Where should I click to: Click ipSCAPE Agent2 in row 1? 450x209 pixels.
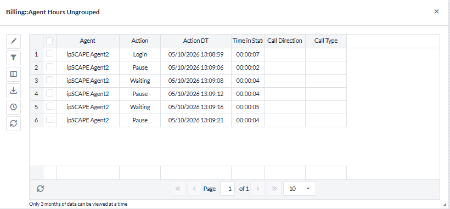coord(88,54)
